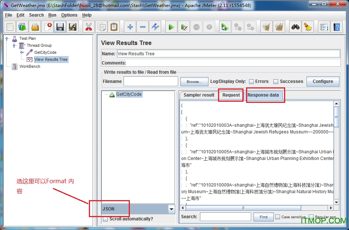Click the binoculars Search icon
349x230 pixels.
[295, 27]
